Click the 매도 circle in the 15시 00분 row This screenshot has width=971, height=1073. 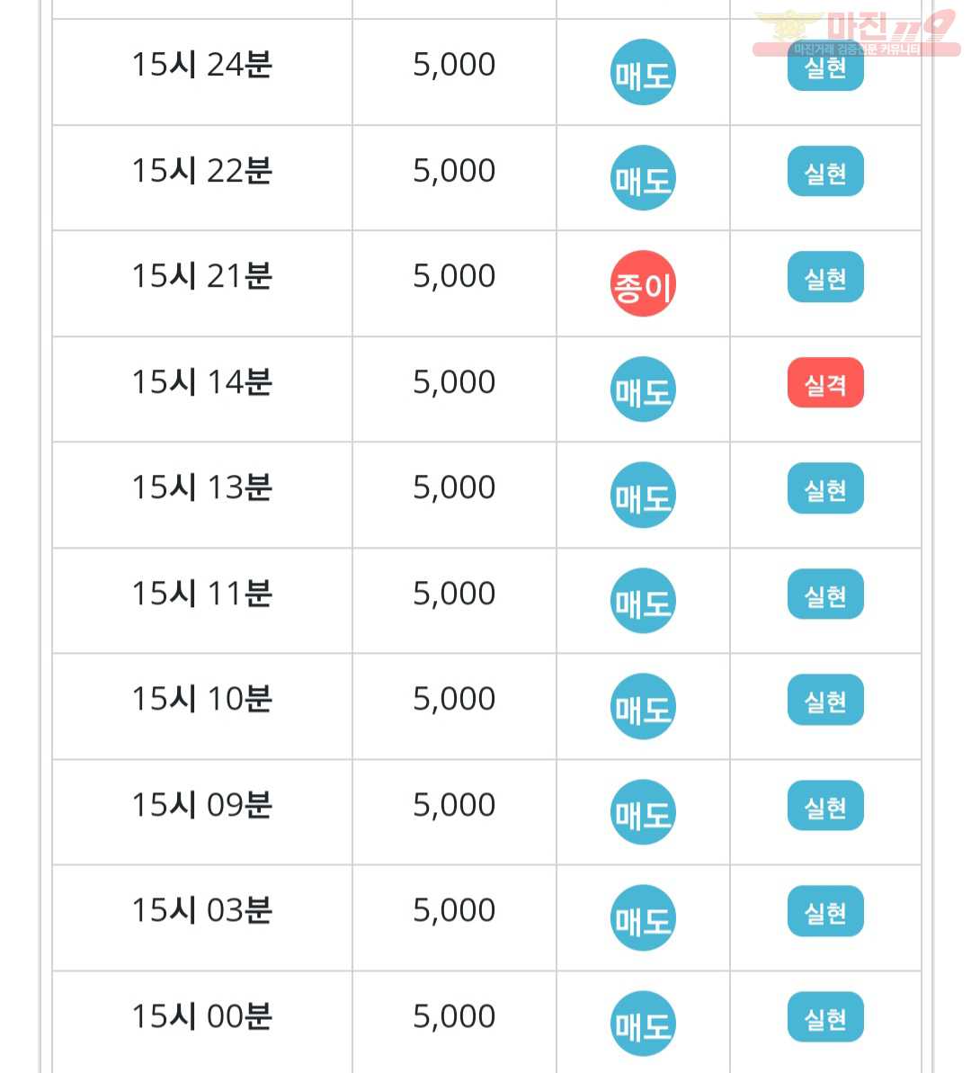point(643,1024)
